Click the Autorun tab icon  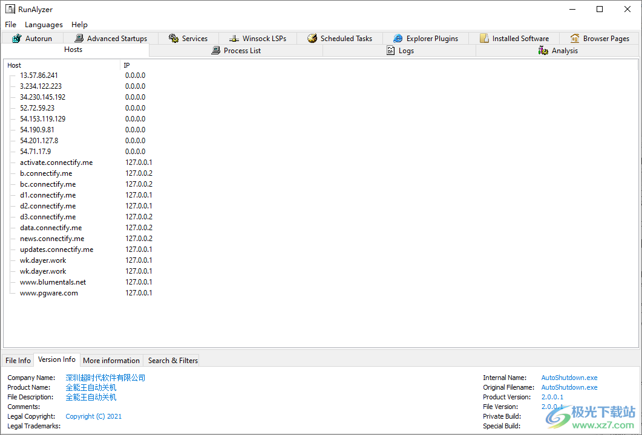point(16,38)
